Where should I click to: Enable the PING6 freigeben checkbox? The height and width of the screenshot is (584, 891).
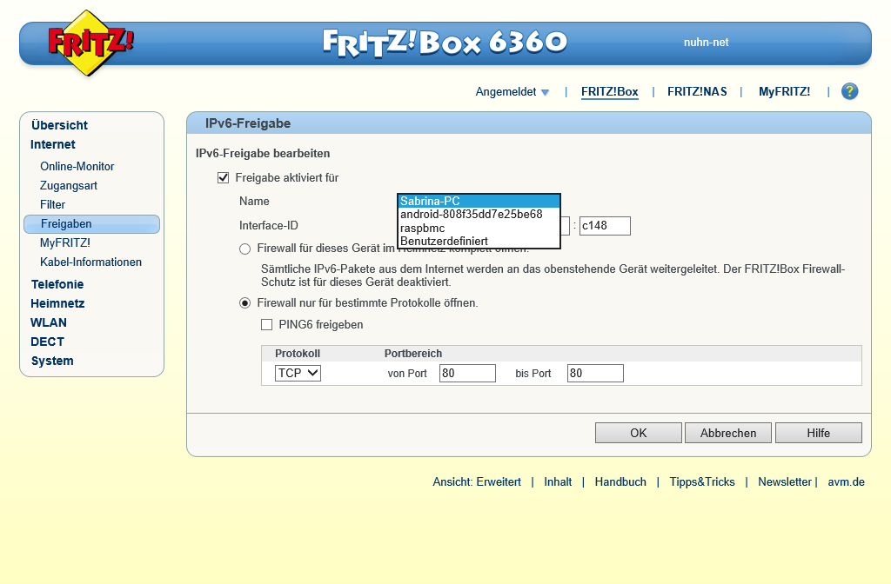[x=266, y=325]
